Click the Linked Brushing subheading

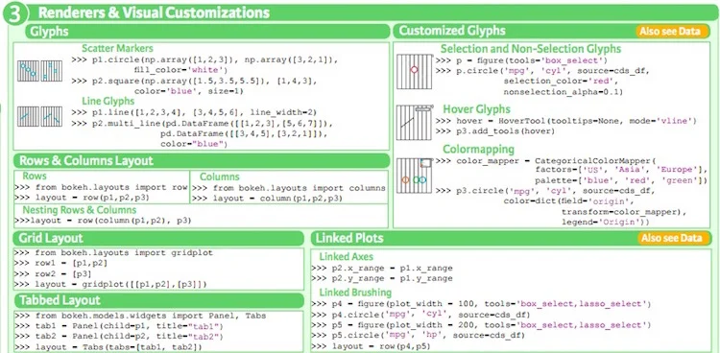[x=355, y=293]
